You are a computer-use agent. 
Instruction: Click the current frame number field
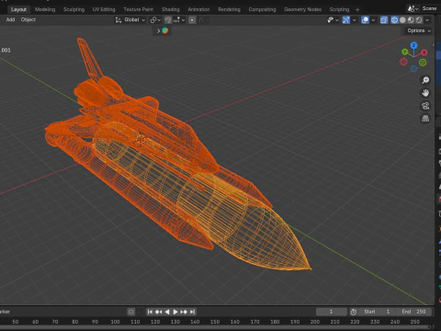tap(331, 312)
